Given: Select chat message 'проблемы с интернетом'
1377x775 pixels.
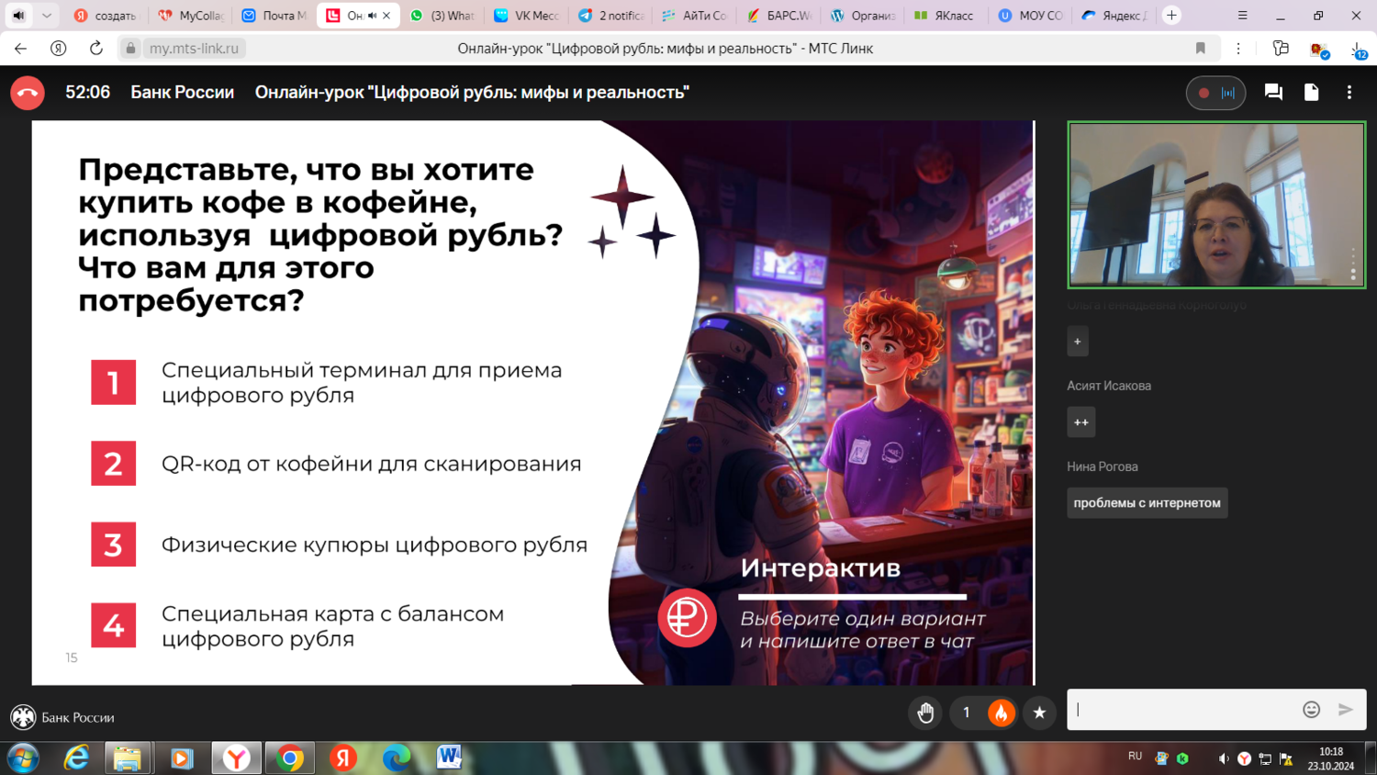Looking at the screenshot, I should [1147, 502].
